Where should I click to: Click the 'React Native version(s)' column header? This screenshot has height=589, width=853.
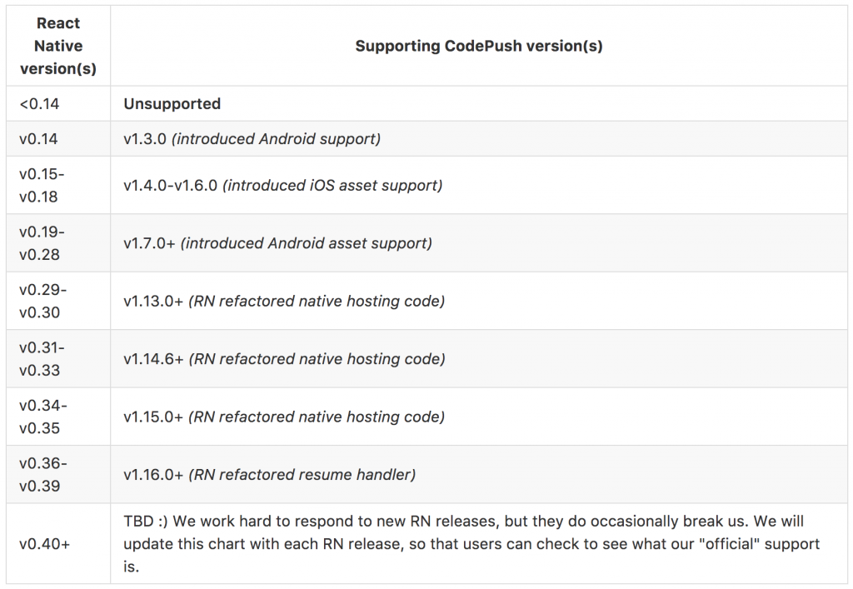click(x=58, y=47)
